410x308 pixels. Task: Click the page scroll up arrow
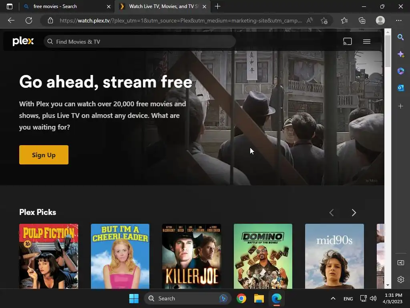[388, 32]
